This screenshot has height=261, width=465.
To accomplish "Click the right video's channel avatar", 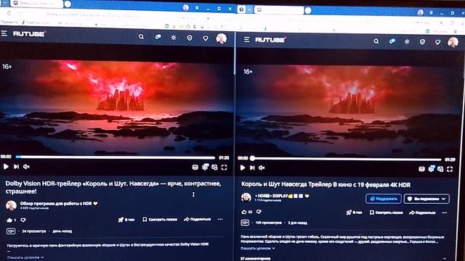I will [246, 197].
